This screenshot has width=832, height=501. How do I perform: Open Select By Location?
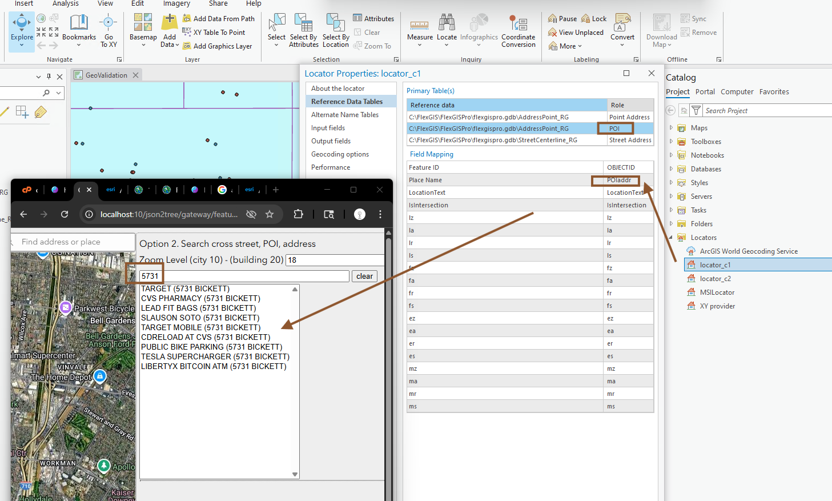click(335, 31)
